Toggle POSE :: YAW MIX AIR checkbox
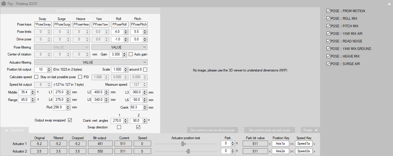 [x=328, y=34]
